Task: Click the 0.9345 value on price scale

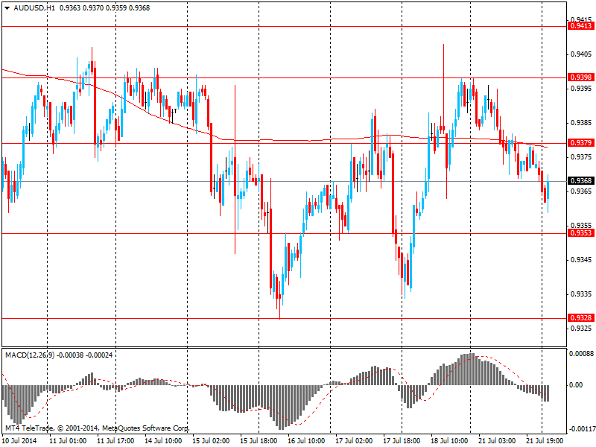Action: (581, 260)
